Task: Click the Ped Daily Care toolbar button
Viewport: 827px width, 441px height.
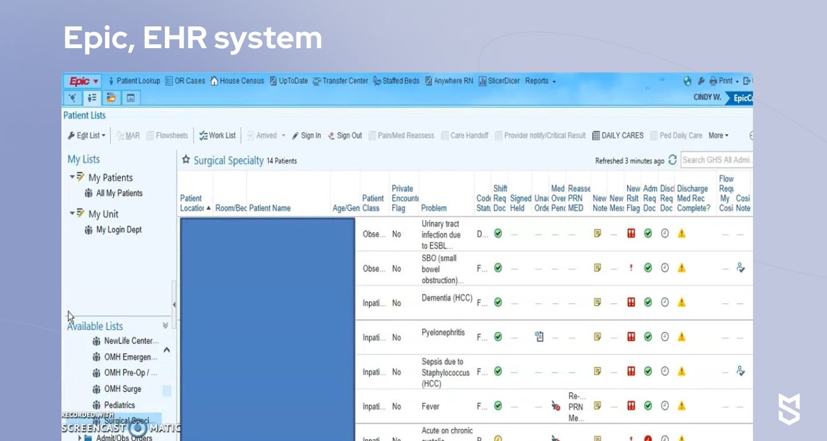Action: tap(676, 136)
